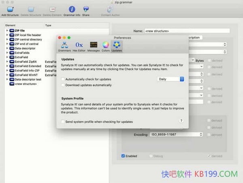Select the Updates preferences tab
This screenshot has height=183, width=243.
click(x=117, y=44)
